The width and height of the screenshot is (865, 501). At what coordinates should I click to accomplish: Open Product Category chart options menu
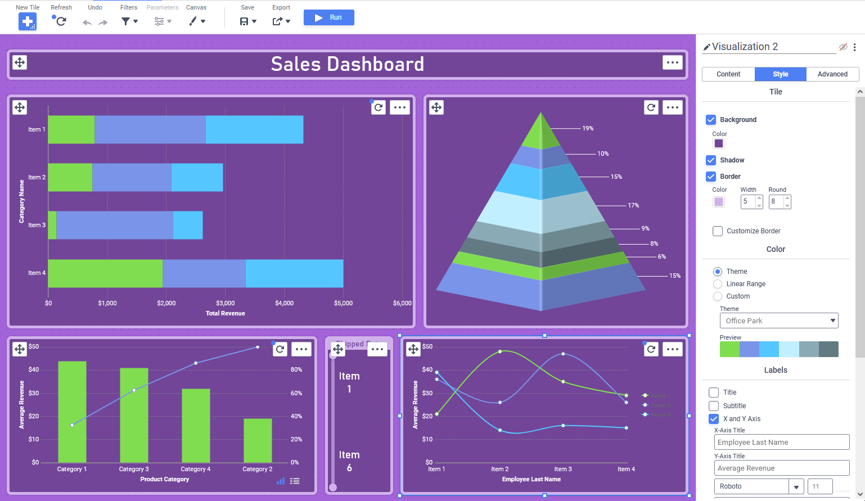point(301,349)
